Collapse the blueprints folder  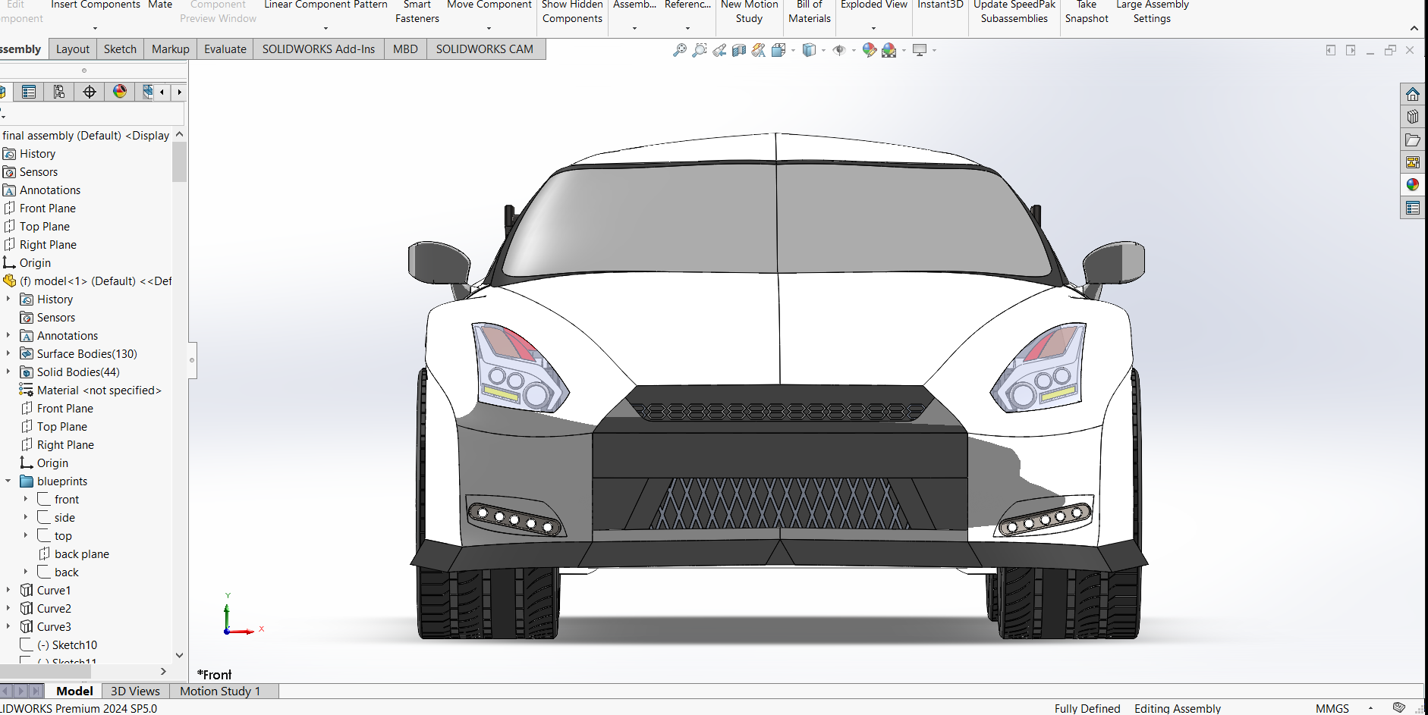coord(8,481)
